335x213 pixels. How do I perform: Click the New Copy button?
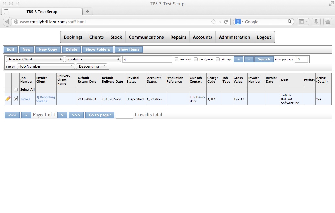click(x=48, y=49)
